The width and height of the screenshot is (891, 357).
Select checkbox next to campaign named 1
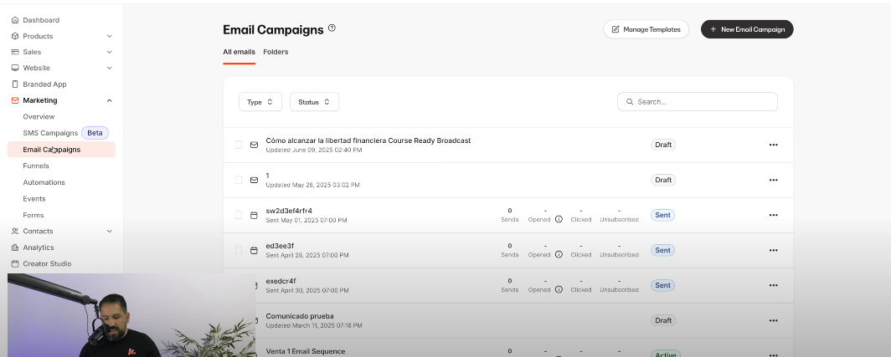point(239,180)
